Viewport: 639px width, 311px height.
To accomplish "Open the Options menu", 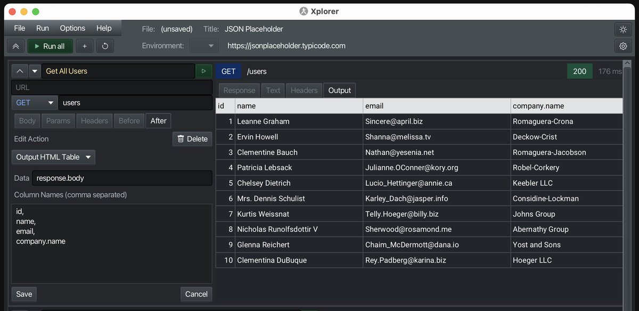I will pyautogui.click(x=72, y=28).
